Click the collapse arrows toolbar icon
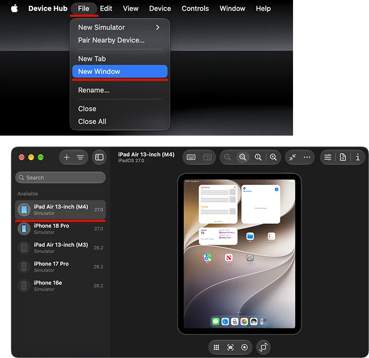The height and width of the screenshot is (358, 369). coord(292,157)
